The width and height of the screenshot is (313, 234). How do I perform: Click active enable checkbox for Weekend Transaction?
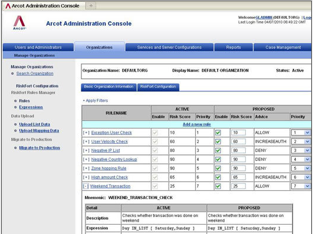[x=155, y=186]
